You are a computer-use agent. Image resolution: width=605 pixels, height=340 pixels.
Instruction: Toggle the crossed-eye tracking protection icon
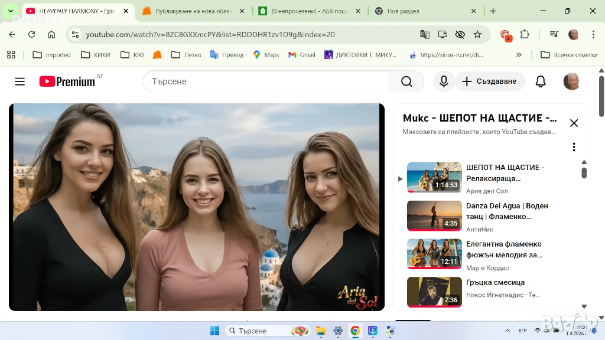click(x=460, y=35)
